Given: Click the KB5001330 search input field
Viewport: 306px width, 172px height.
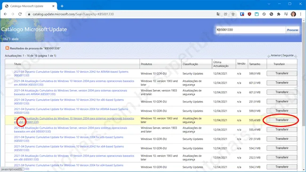Looking at the screenshot, I should pos(250,30).
